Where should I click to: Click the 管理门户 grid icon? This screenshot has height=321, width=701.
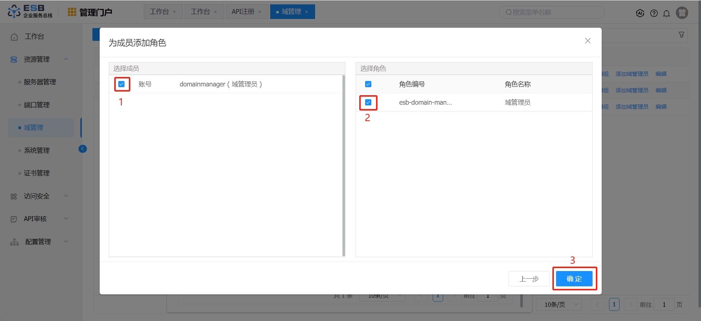click(x=72, y=12)
